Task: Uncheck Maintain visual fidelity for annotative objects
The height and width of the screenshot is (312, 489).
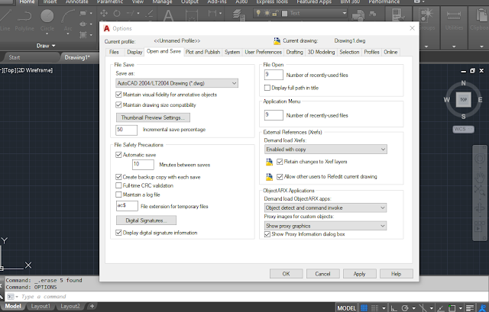Action: 118,95
